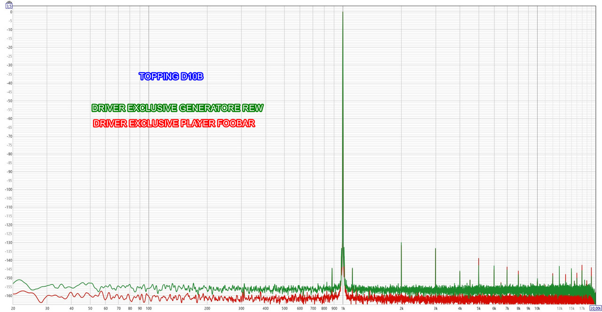Screen dimensions: 602x312
Task: Click the 20.0k frequency limit box
Action: [595, 308]
